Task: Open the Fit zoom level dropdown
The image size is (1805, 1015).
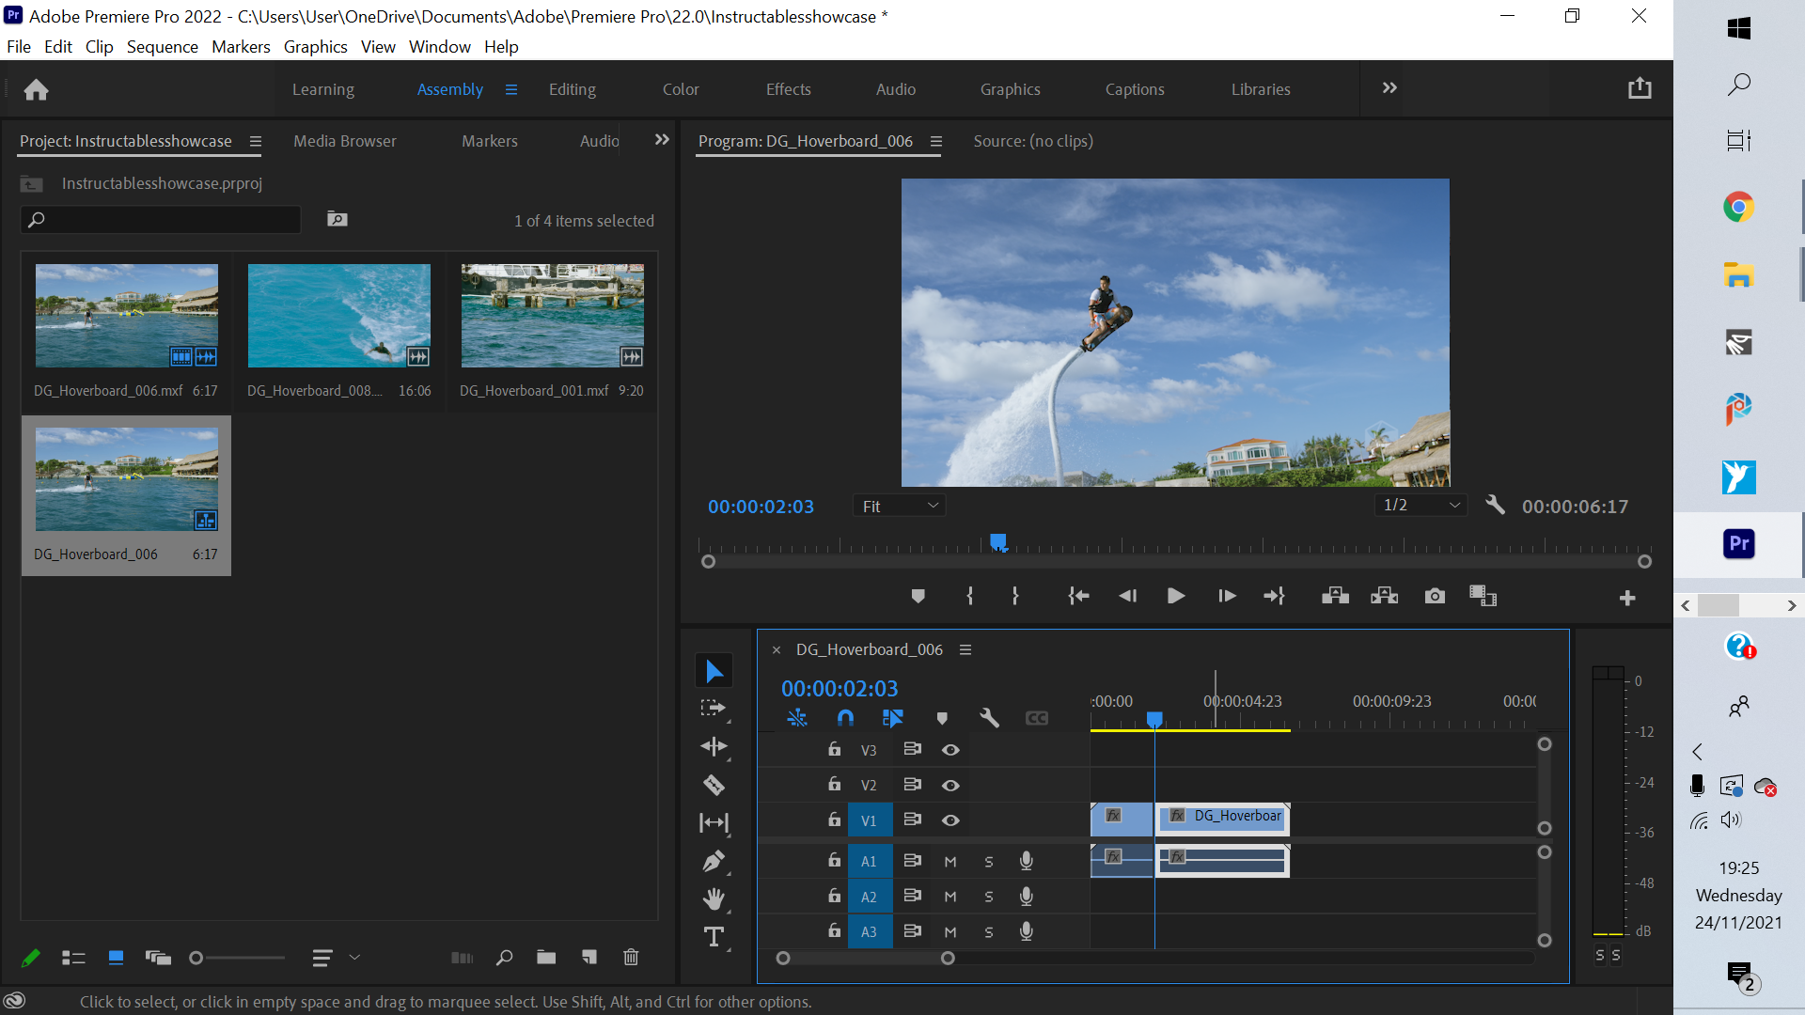Action: pyautogui.click(x=900, y=506)
